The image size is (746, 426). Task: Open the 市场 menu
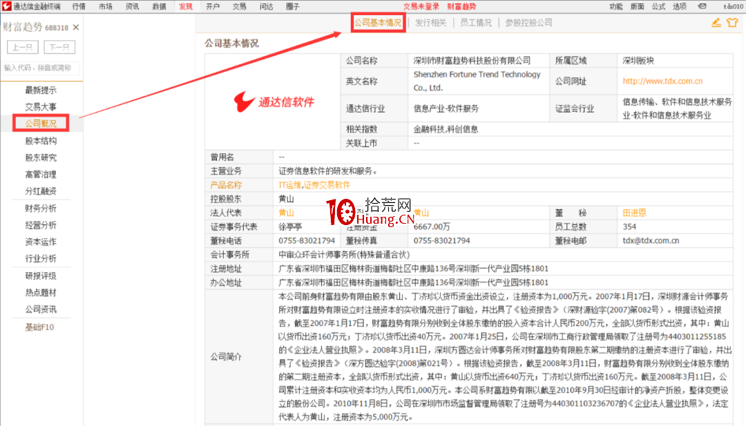point(106,6)
